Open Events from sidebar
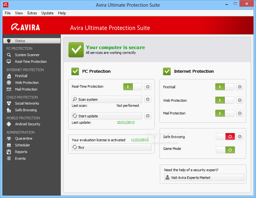The height and width of the screenshot is (198, 256). 20,158
